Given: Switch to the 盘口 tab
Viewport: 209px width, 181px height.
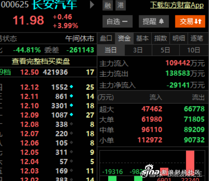Looking at the screenshot, I should coord(106,39).
